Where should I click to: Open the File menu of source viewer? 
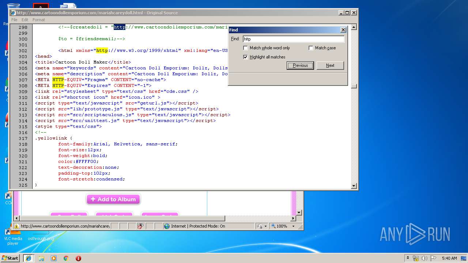[x=14, y=20]
